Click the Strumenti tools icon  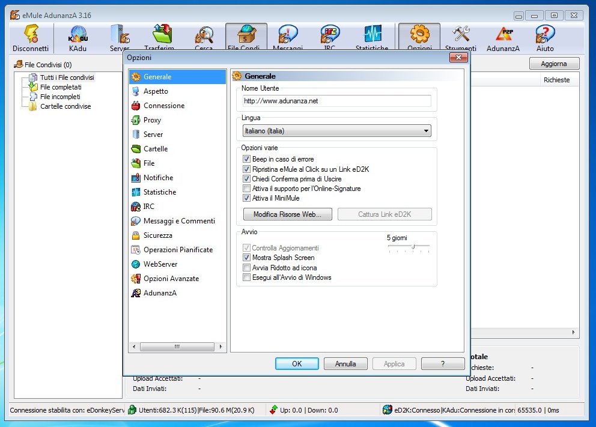(x=460, y=38)
